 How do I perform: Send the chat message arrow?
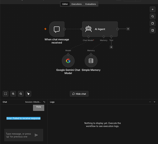pos(36,135)
